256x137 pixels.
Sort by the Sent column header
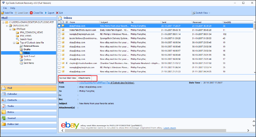[176, 22]
